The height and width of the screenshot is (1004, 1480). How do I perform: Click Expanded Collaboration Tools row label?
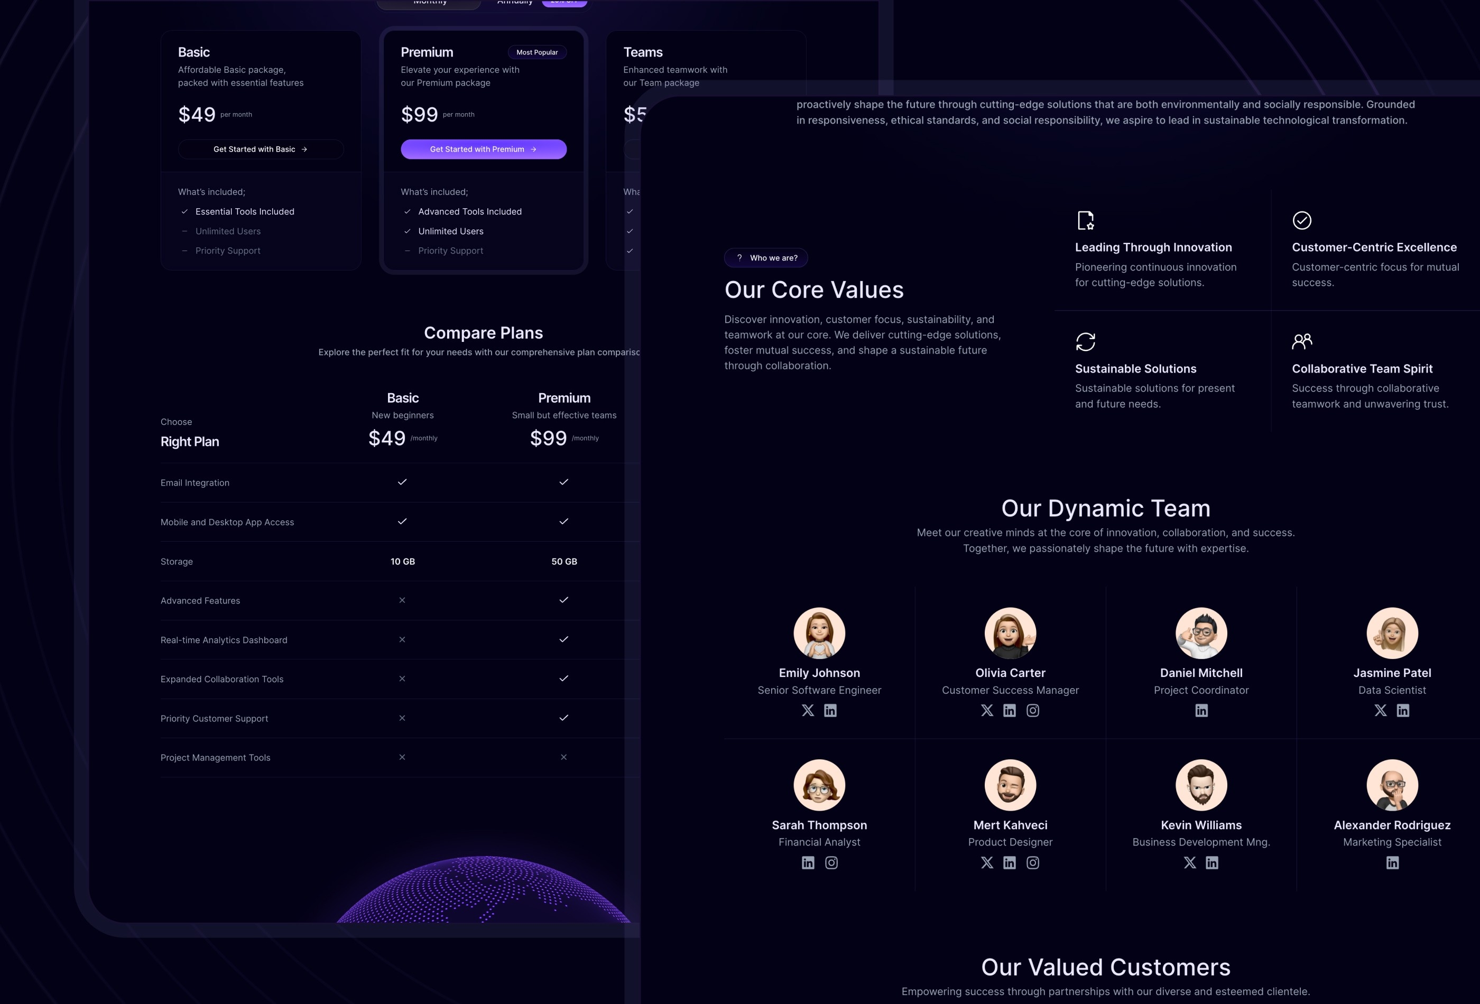click(221, 680)
